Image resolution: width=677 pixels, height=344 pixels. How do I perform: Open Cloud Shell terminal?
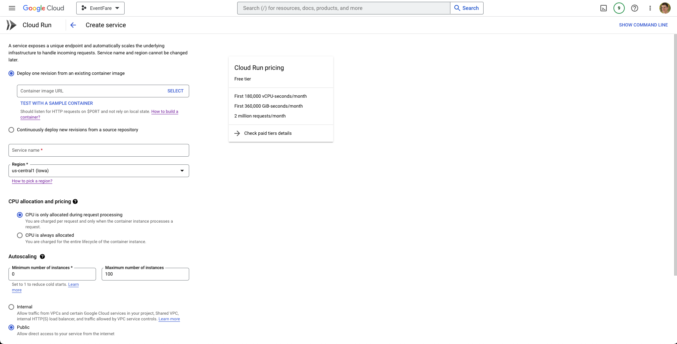coord(603,8)
